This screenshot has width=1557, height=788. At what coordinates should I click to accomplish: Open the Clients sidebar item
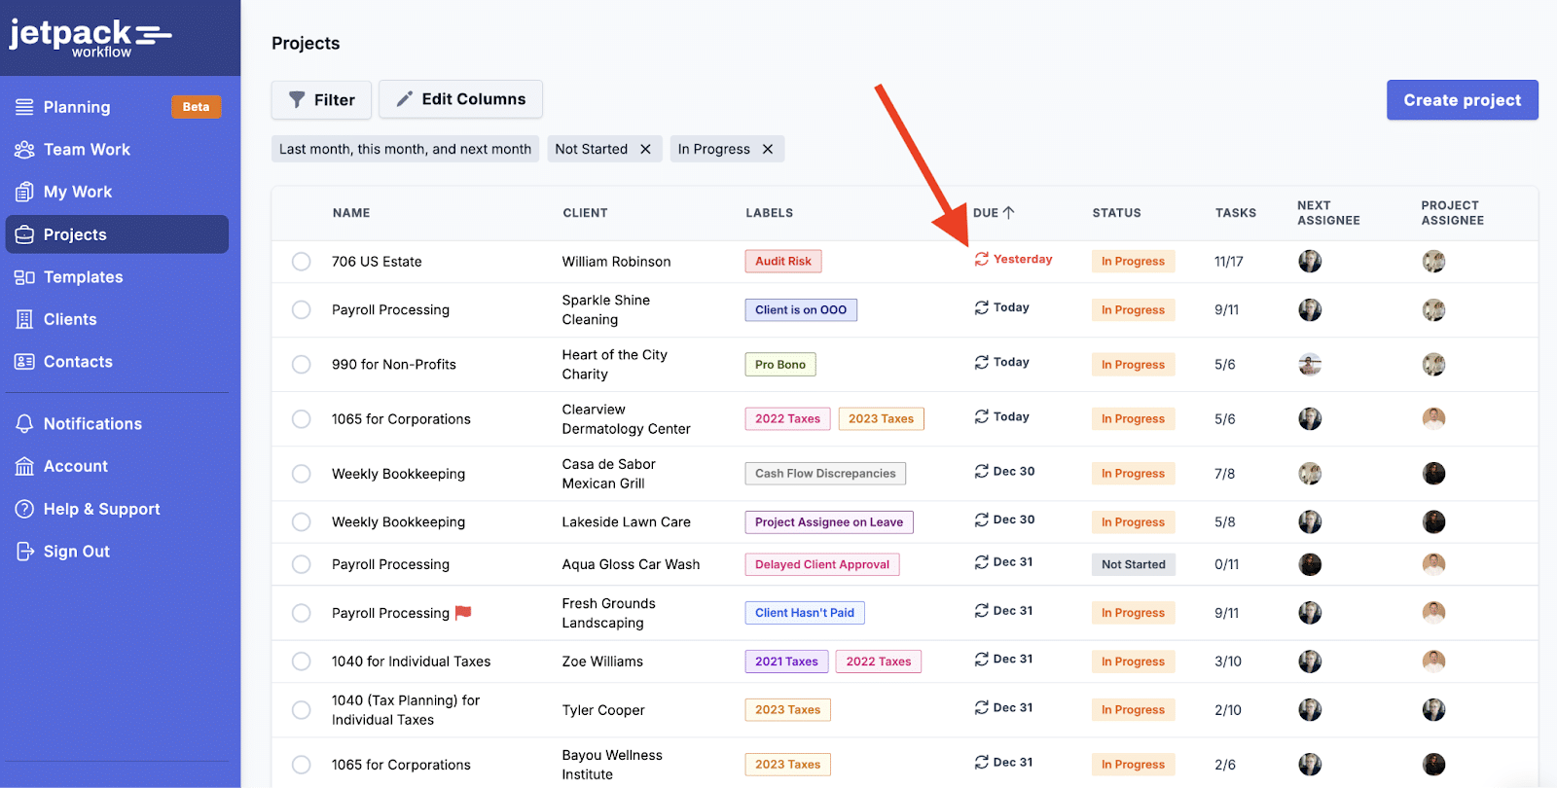pyautogui.click(x=70, y=319)
